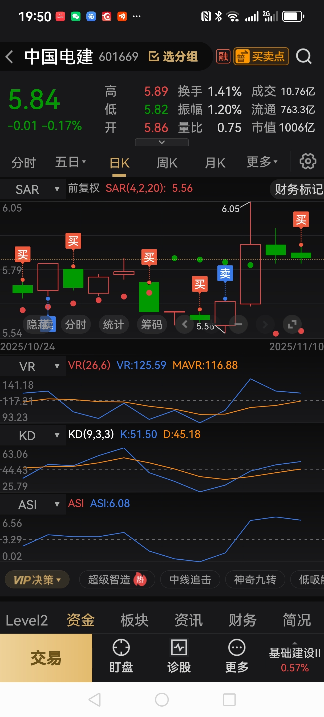Tap the 交易 trade button
The image size is (324, 717).
tap(46, 658)
